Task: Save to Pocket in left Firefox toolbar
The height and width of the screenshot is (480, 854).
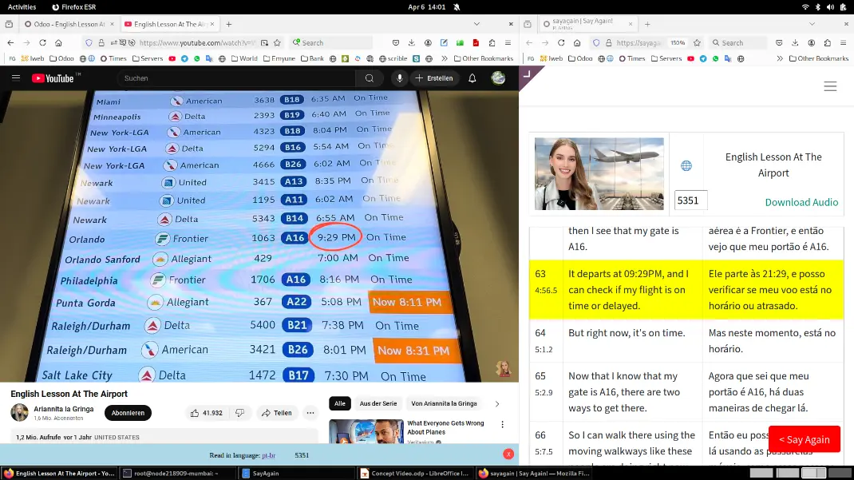Action: click(x=396, y=42)
